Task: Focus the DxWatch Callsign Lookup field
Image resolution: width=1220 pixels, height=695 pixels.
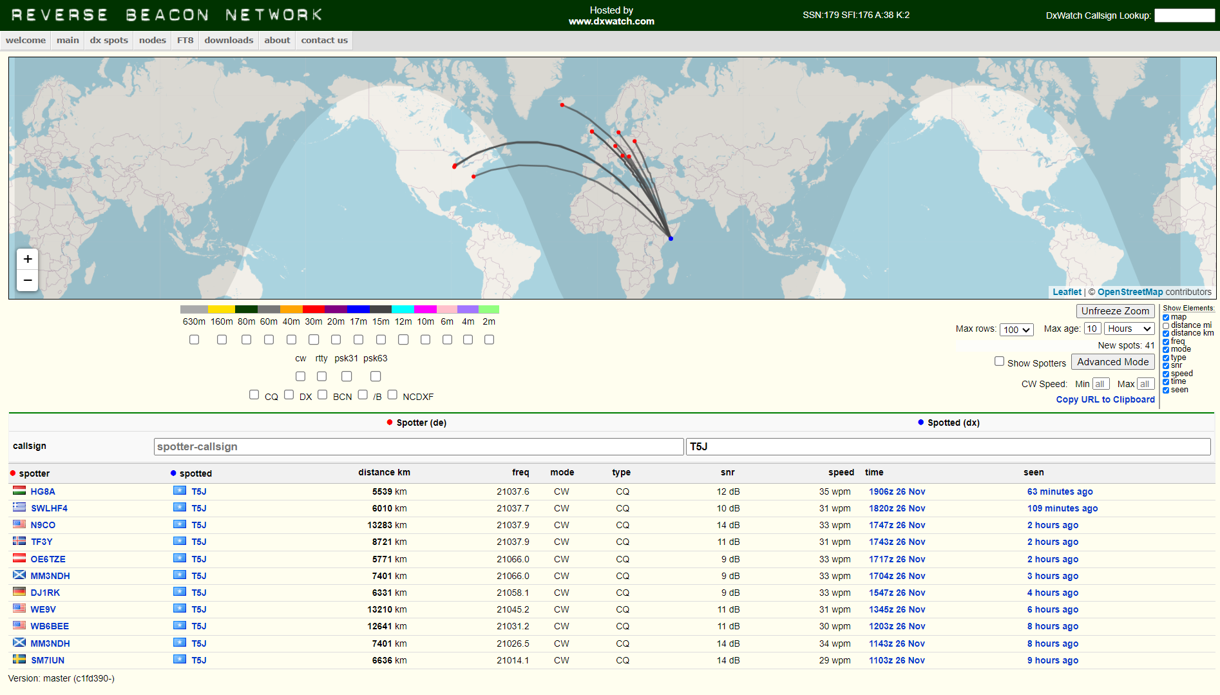Action: pyautogui.click(x=1185, y=15)
